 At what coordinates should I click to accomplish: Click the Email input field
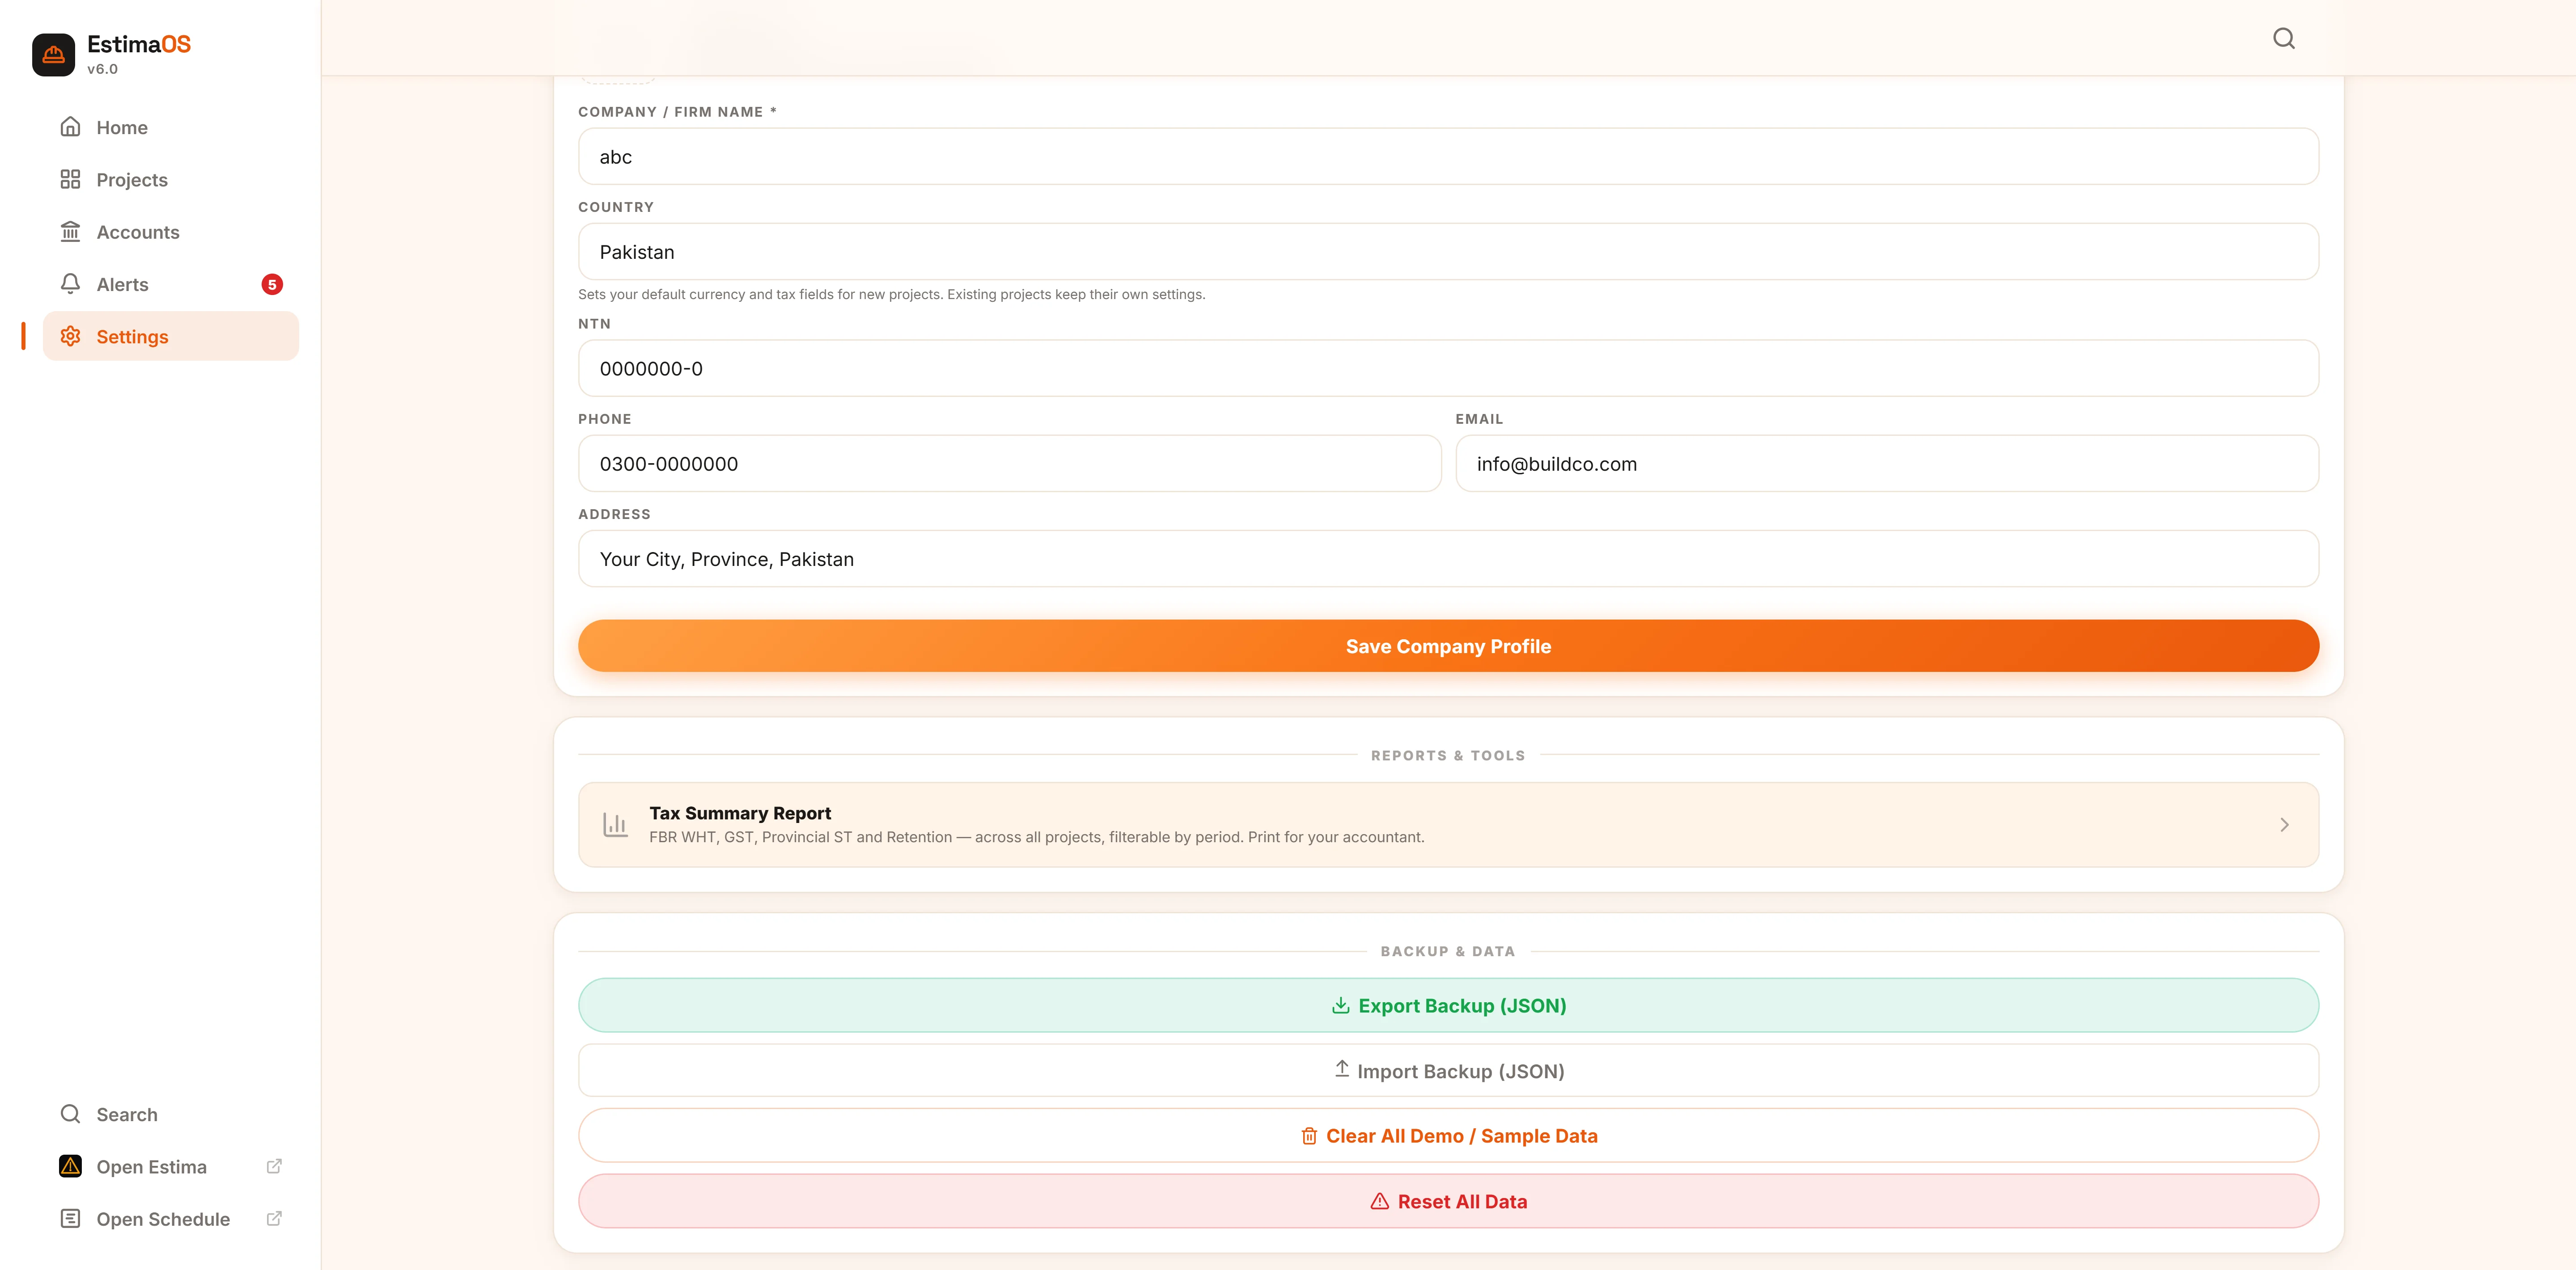point(1887,464)
